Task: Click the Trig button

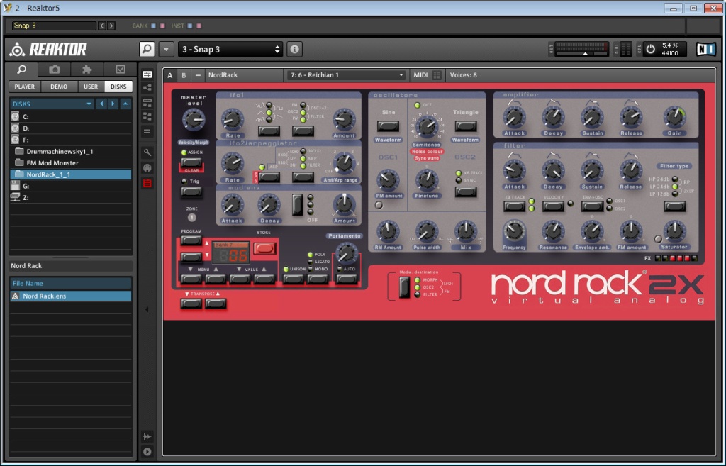Action: 191,192
